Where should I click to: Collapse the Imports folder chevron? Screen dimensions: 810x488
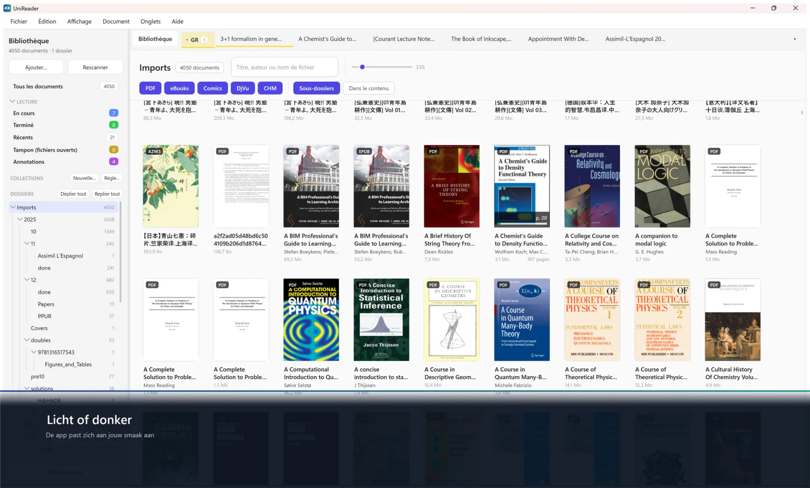(13, 207)
